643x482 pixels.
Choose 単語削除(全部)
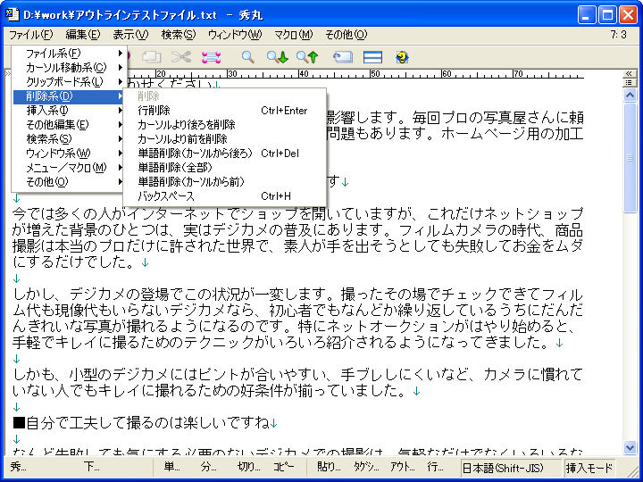(x=224, y=168)
